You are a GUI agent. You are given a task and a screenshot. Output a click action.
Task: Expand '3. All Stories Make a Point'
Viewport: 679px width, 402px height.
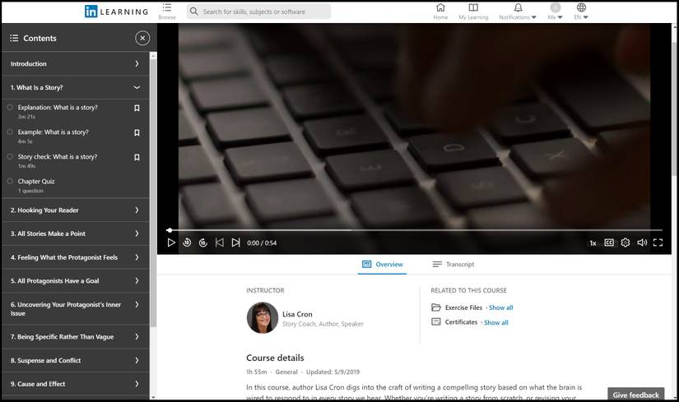pyautogui.click(x=76, y=233)
